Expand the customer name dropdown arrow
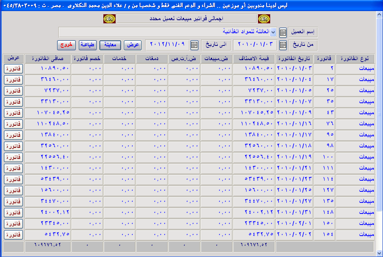This screenshot has width=383, height=257. click(x=273, y=32)
